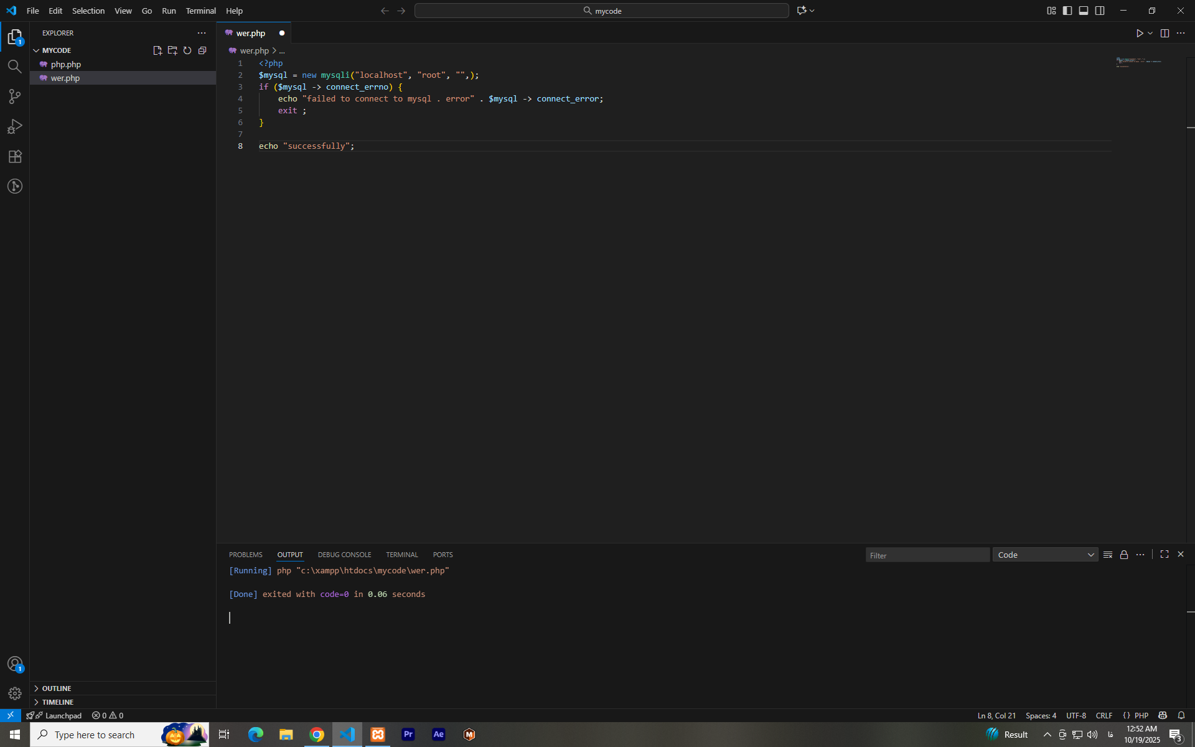The height and width of the screenshot is (747, 1195).
Task: Toggle output auto-scroll lock
Action: pyautogui.click(x=1124, y=555)
